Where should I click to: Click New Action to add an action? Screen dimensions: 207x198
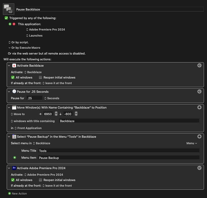(x=17, y=193)
